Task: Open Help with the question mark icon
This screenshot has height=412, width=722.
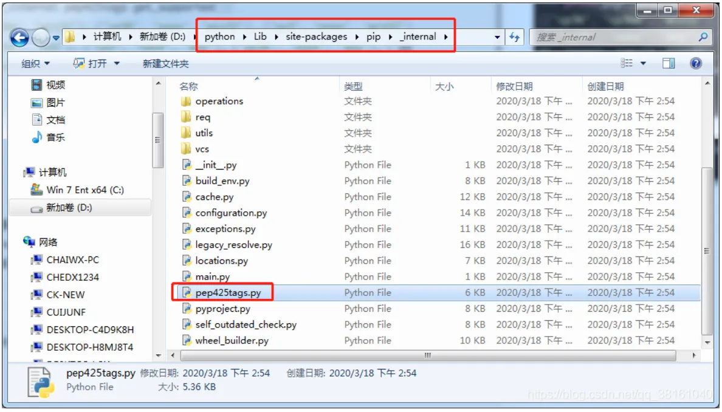Action: coord(696,63)
